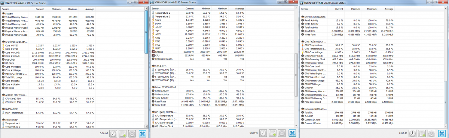The image size is (449, 138).
Task: Click the fan icon beside the Chassis row
Action: (153, 52)
